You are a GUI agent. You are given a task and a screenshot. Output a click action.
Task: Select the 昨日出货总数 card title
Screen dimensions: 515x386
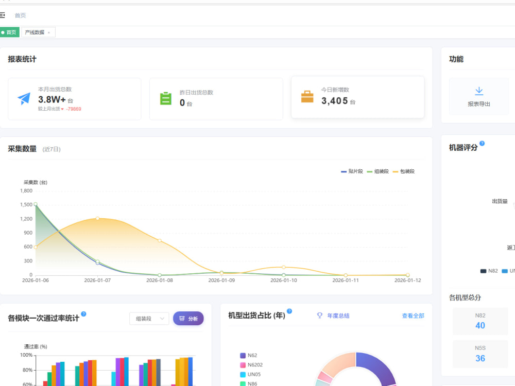196,93
